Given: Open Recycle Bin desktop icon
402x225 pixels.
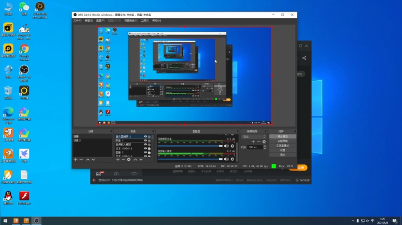Looking at the screenshot, I should click(x=8, y=91).
